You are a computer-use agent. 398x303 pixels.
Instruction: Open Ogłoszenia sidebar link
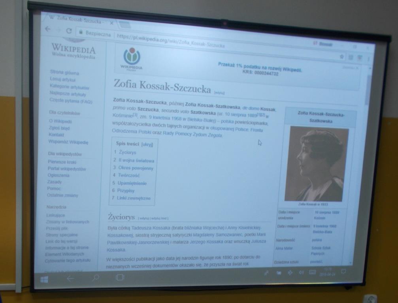[58, 175]
